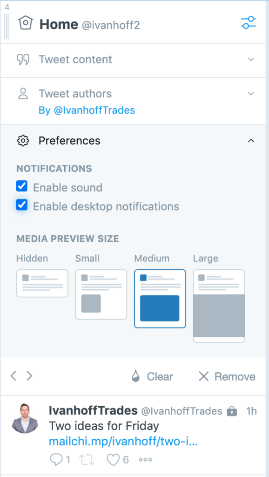Screen dimensions: 269x477
Task: Move column right with the right arrow
Action: [x=29, y=376]
